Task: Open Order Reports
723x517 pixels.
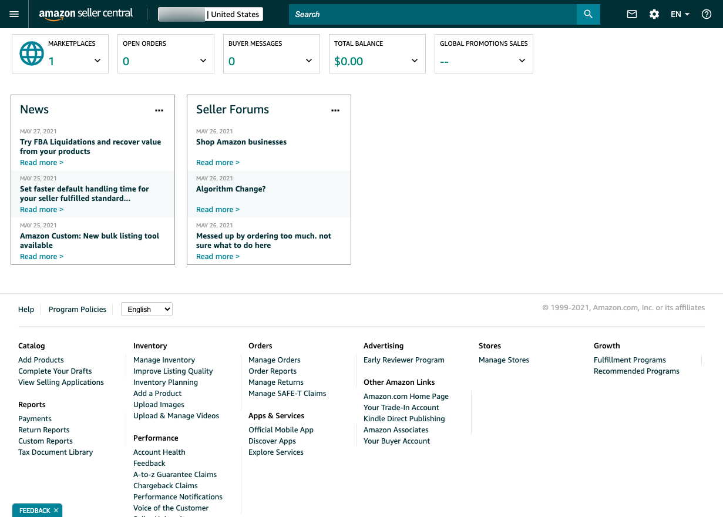Action: [x=273, y=371]
